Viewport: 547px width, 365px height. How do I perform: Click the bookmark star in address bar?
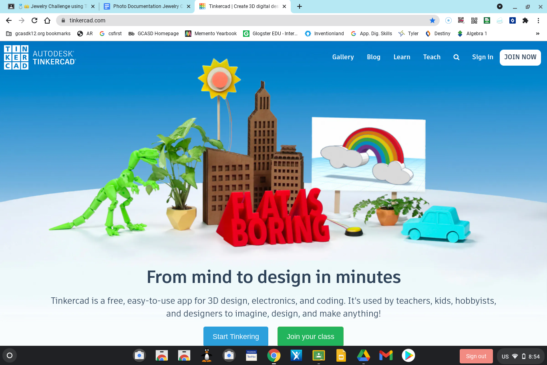pyautogui.click(x=432, y=20)
